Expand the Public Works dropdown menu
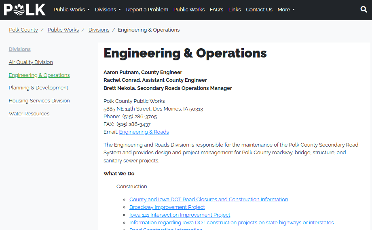The width and height of the screenshot is (372, 230). point(72,9)
